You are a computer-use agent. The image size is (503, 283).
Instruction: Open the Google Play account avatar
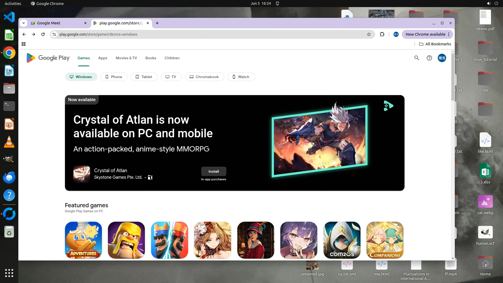(442, 58)
